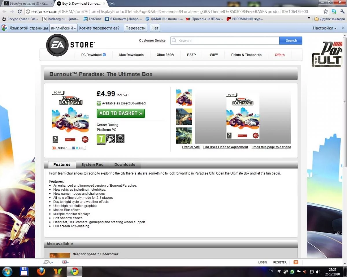347x277 pixels.
Task: Click the PEGI online gameplay icon
Action: tap(120, 139)
